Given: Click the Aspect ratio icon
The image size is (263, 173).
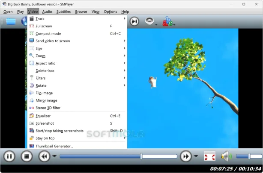Looking at the screenshot, I should point(32,63).
